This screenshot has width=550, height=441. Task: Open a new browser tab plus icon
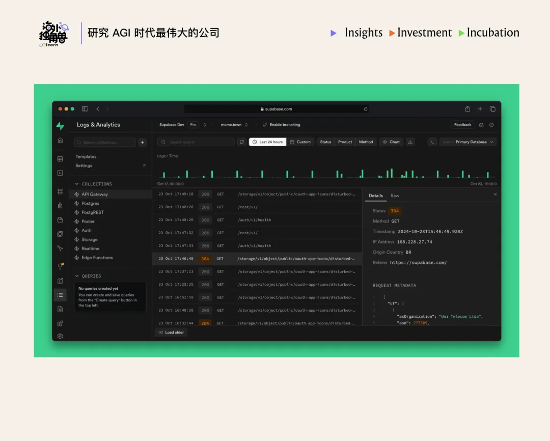(480, 109)
